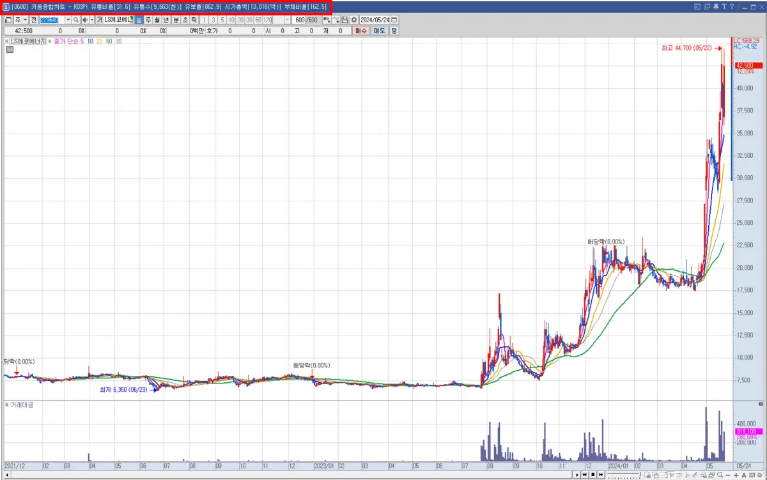Open the 주 market type dropdown
The image size is (767, 480).
tap(25, 20)
